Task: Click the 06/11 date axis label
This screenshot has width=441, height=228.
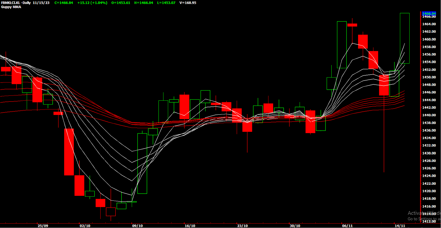Action: 347,226
